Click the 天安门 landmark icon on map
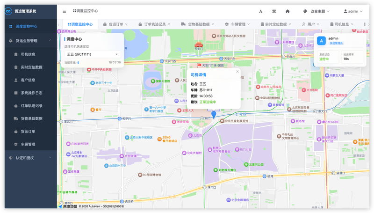The image size is (374, 213). coord(198,44)
